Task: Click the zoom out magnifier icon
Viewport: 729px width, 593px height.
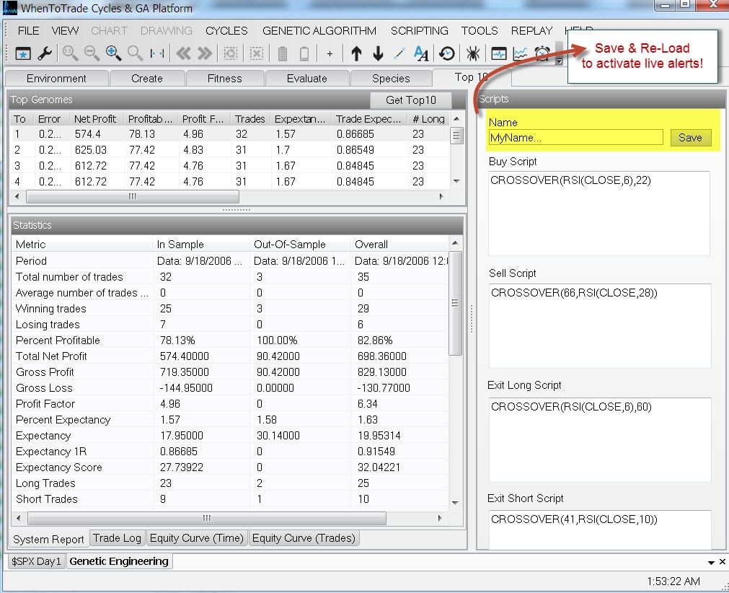Action: pyautogui.click(x=92, y=54)
